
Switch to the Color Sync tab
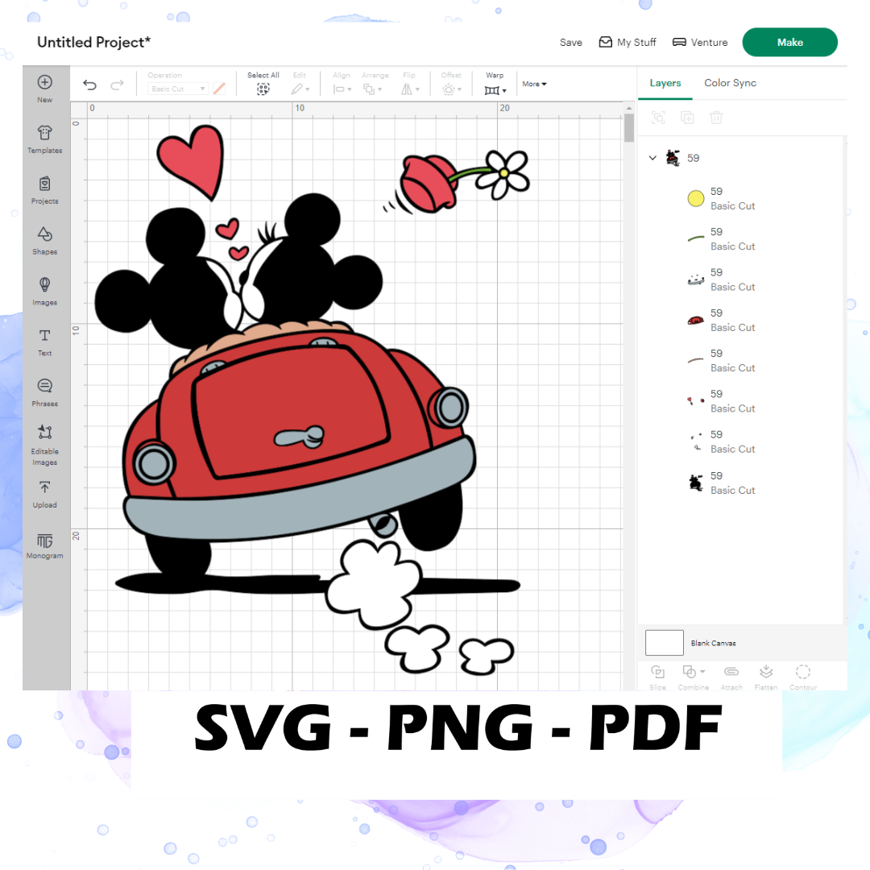coord(730,83)
